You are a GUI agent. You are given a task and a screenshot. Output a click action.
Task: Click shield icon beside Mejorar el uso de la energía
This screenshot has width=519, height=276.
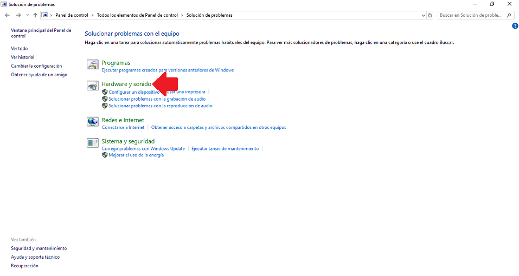point(105,155)
